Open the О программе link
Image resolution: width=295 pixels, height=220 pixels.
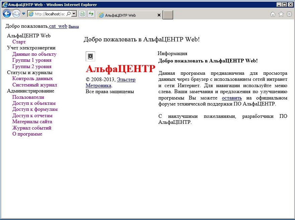27,134
